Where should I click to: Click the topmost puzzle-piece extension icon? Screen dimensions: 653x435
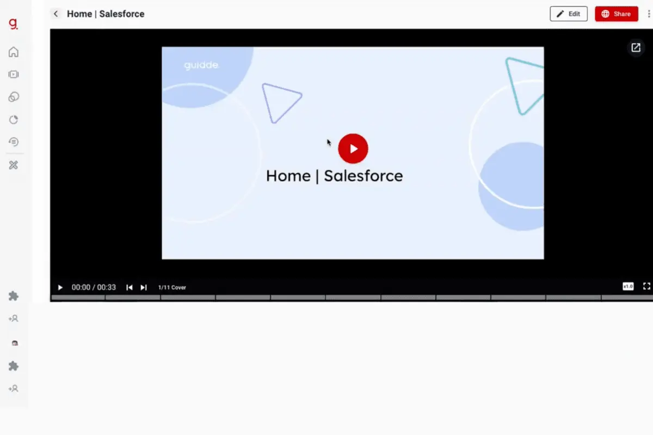coord(14,296)
